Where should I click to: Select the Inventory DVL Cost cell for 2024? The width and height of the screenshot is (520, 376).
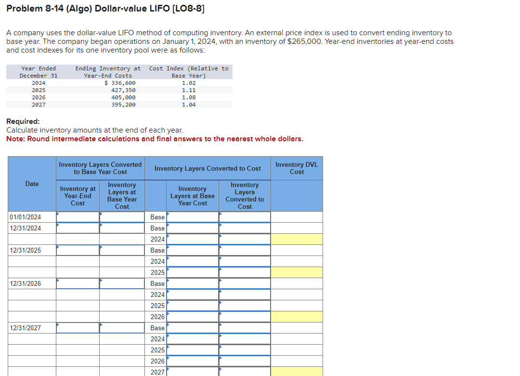click(x=297, y=239)
